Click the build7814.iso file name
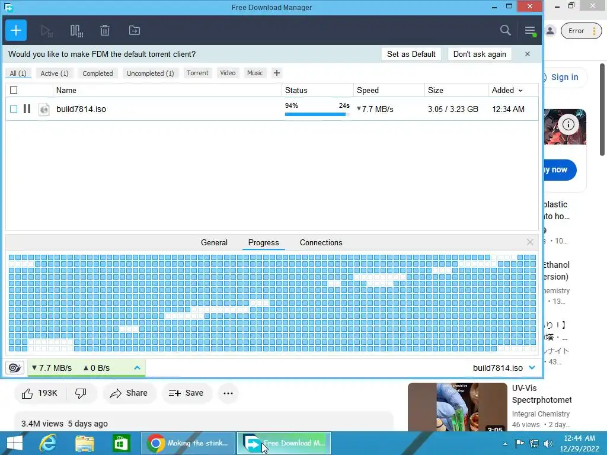 point(81,109)
